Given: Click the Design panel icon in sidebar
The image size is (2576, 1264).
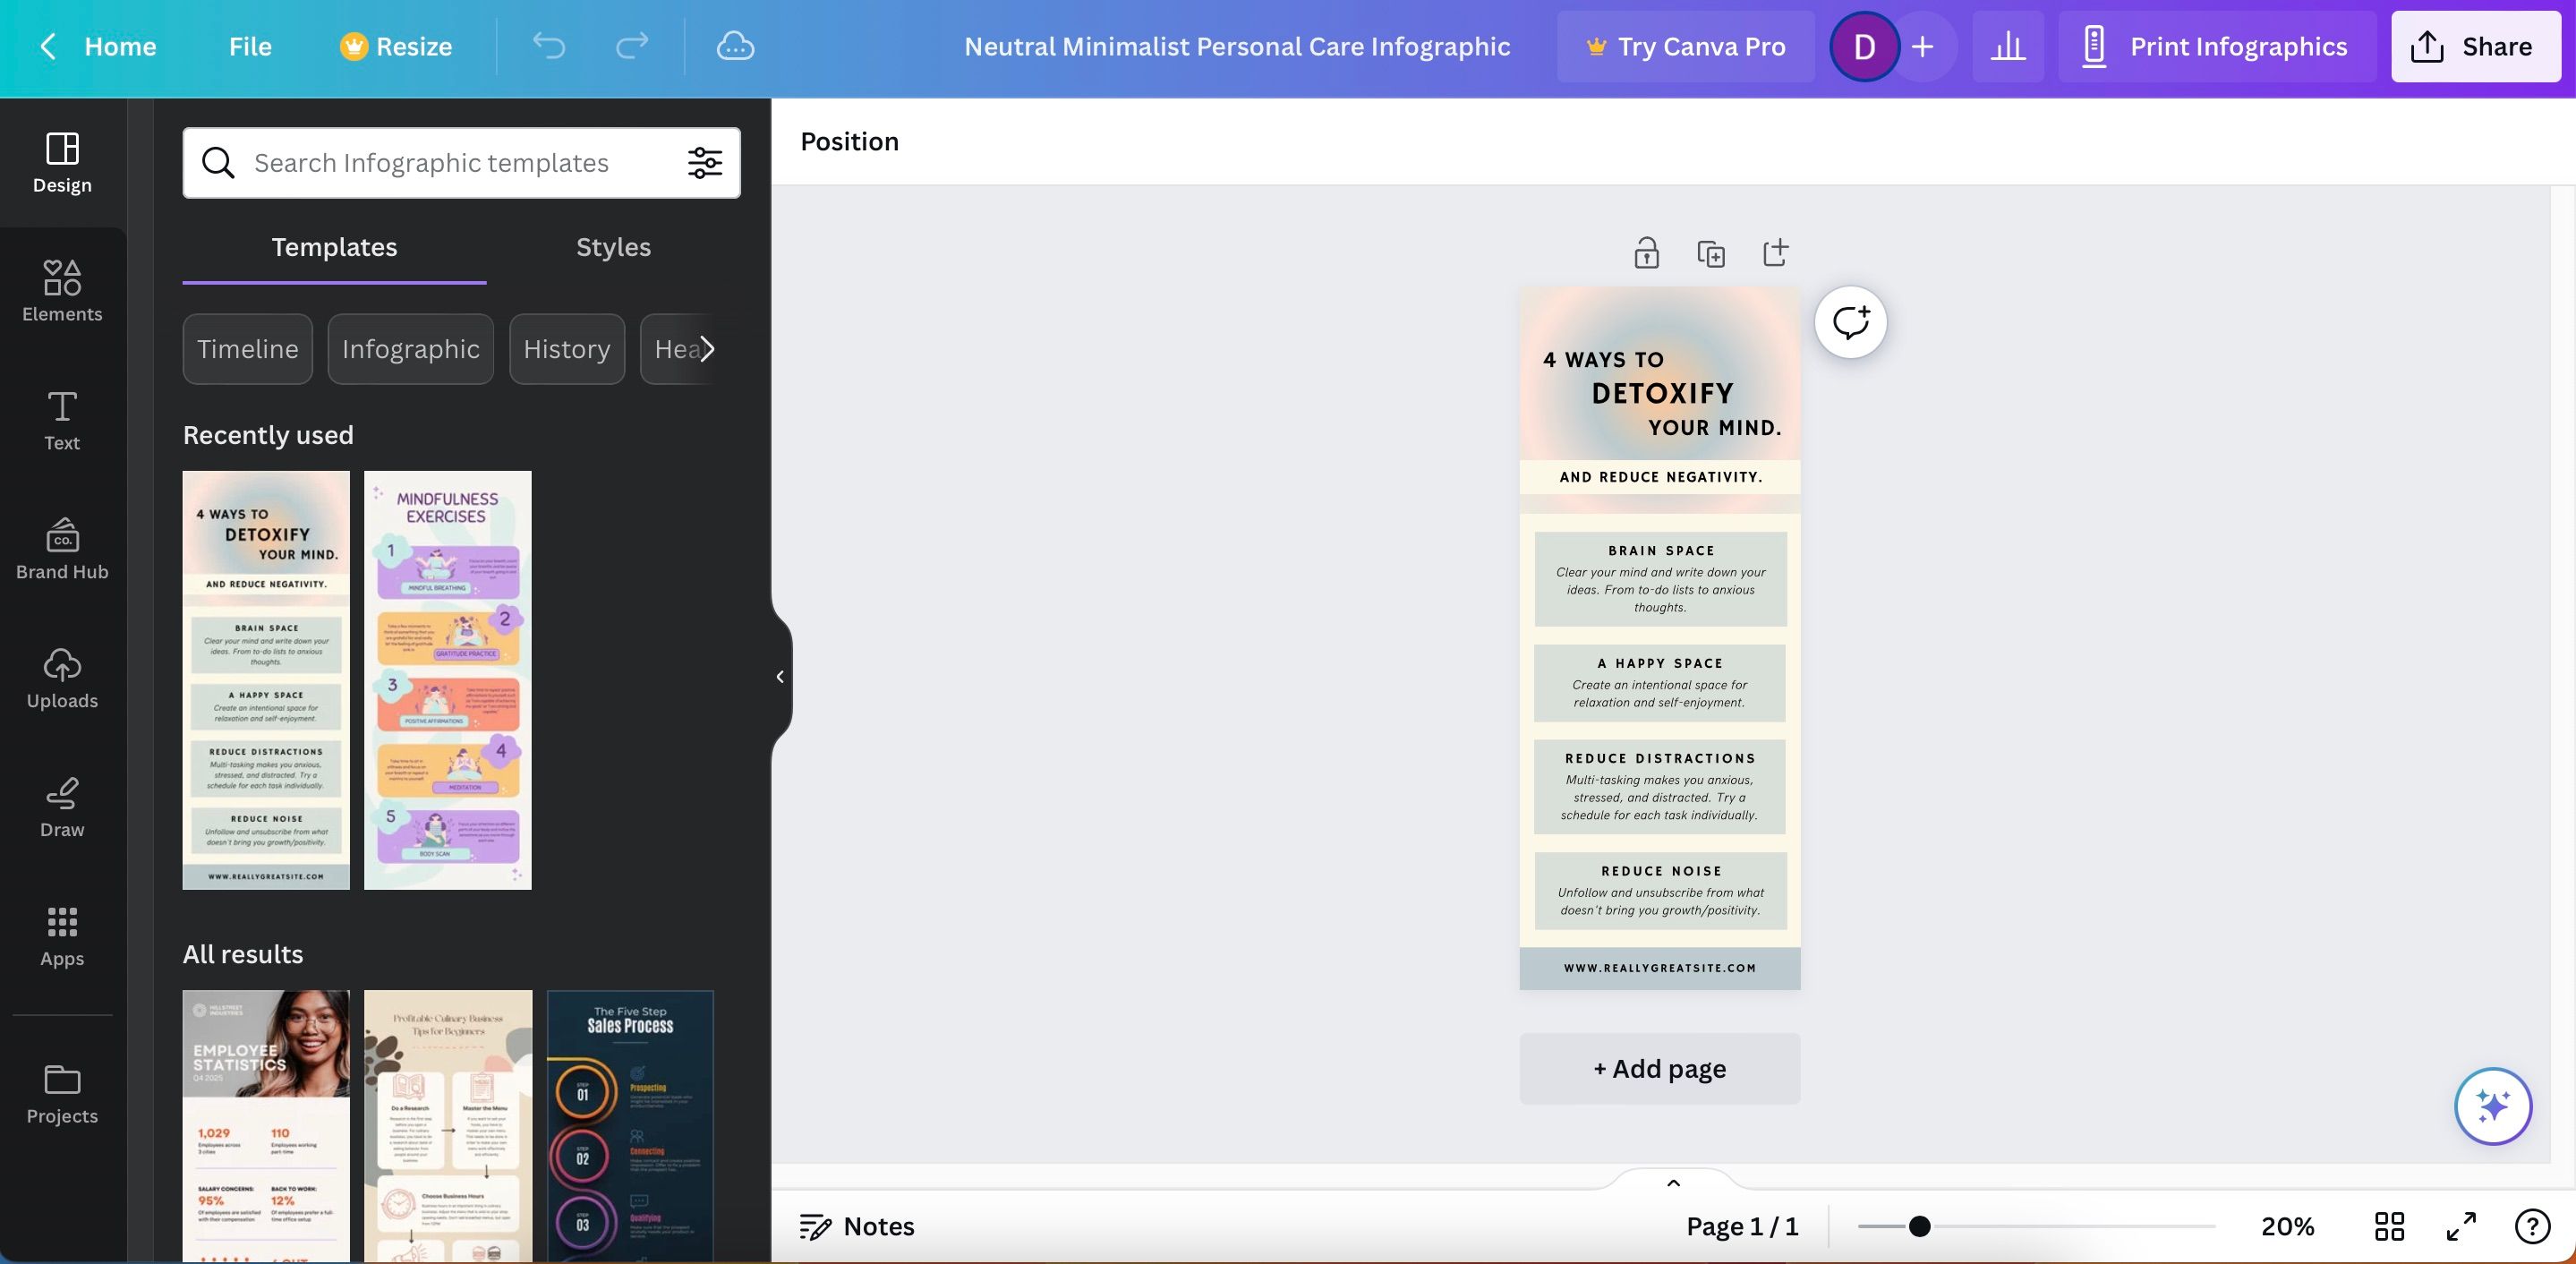Looking at the screenshot, I should coord(63,158).
